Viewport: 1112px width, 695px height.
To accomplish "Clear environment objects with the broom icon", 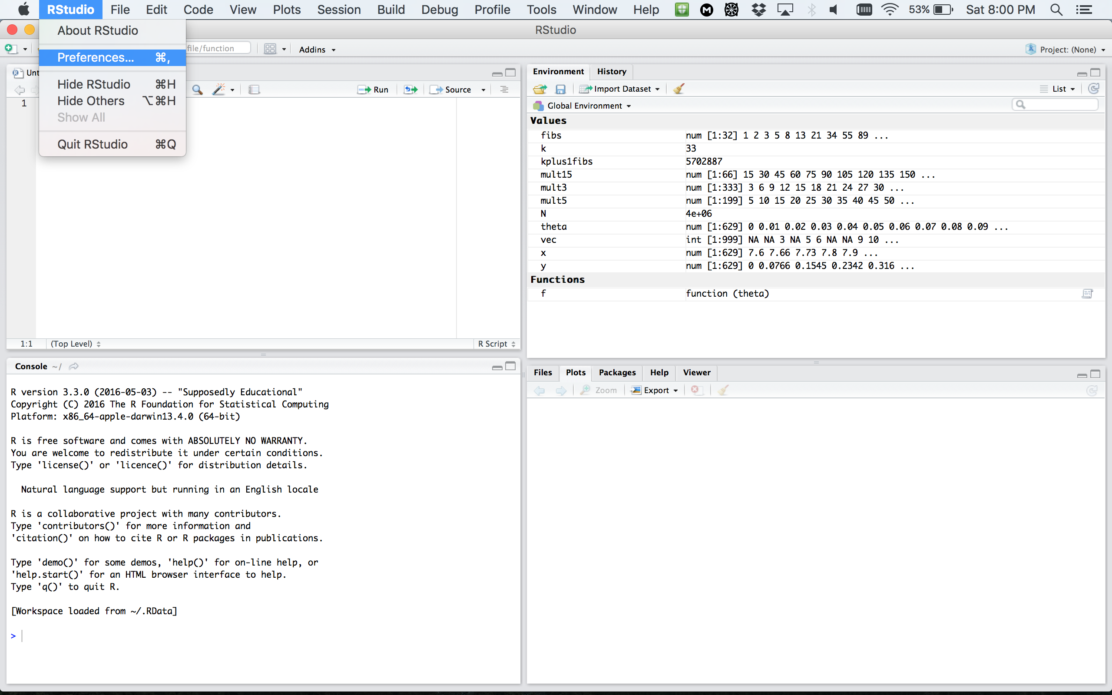I will coord(678,89).
